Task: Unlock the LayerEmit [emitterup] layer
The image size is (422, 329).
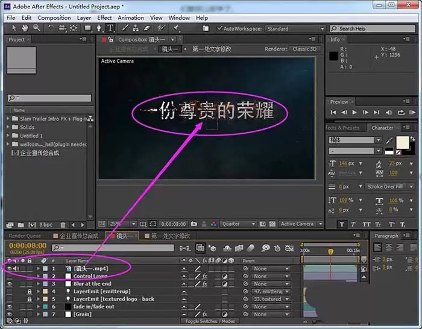Action: [30, 291]
